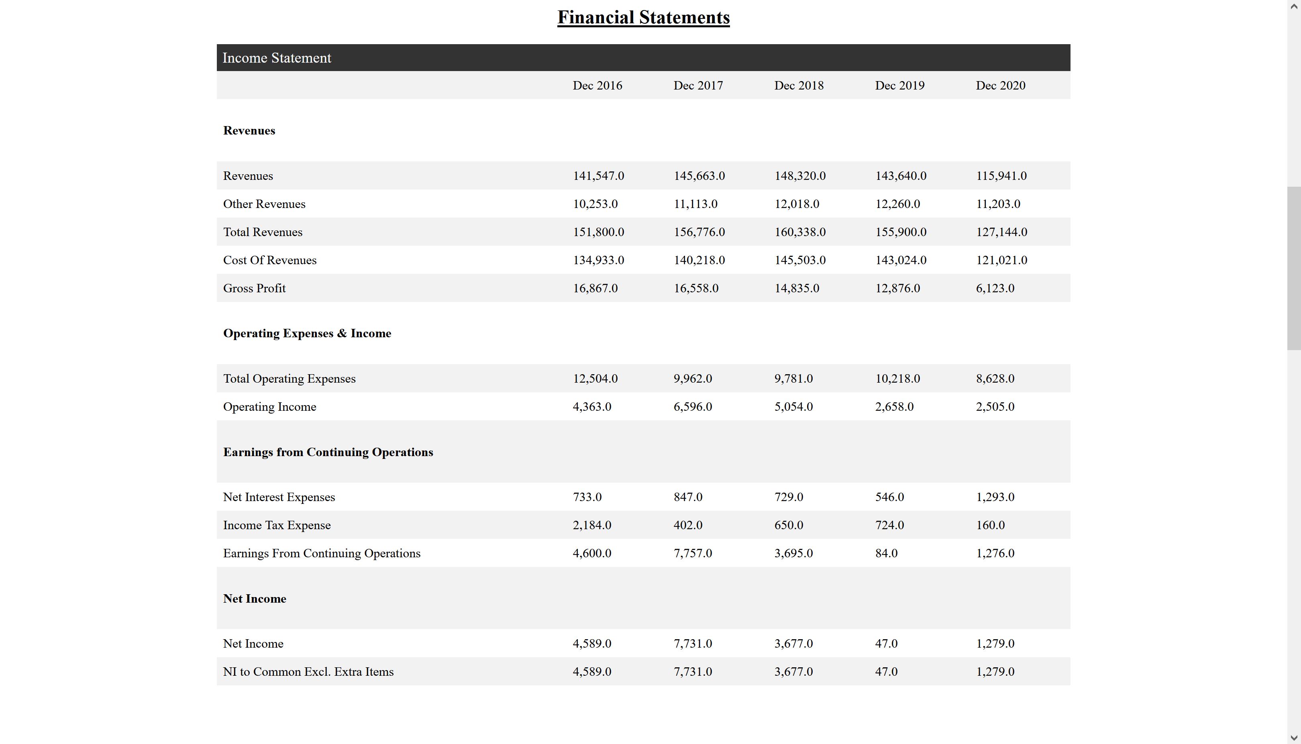
Task: Click the Dec 2018 column header
Action: [x=798, y=86]
